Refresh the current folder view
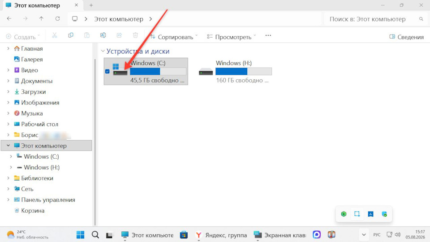 [x=58, y=19]
